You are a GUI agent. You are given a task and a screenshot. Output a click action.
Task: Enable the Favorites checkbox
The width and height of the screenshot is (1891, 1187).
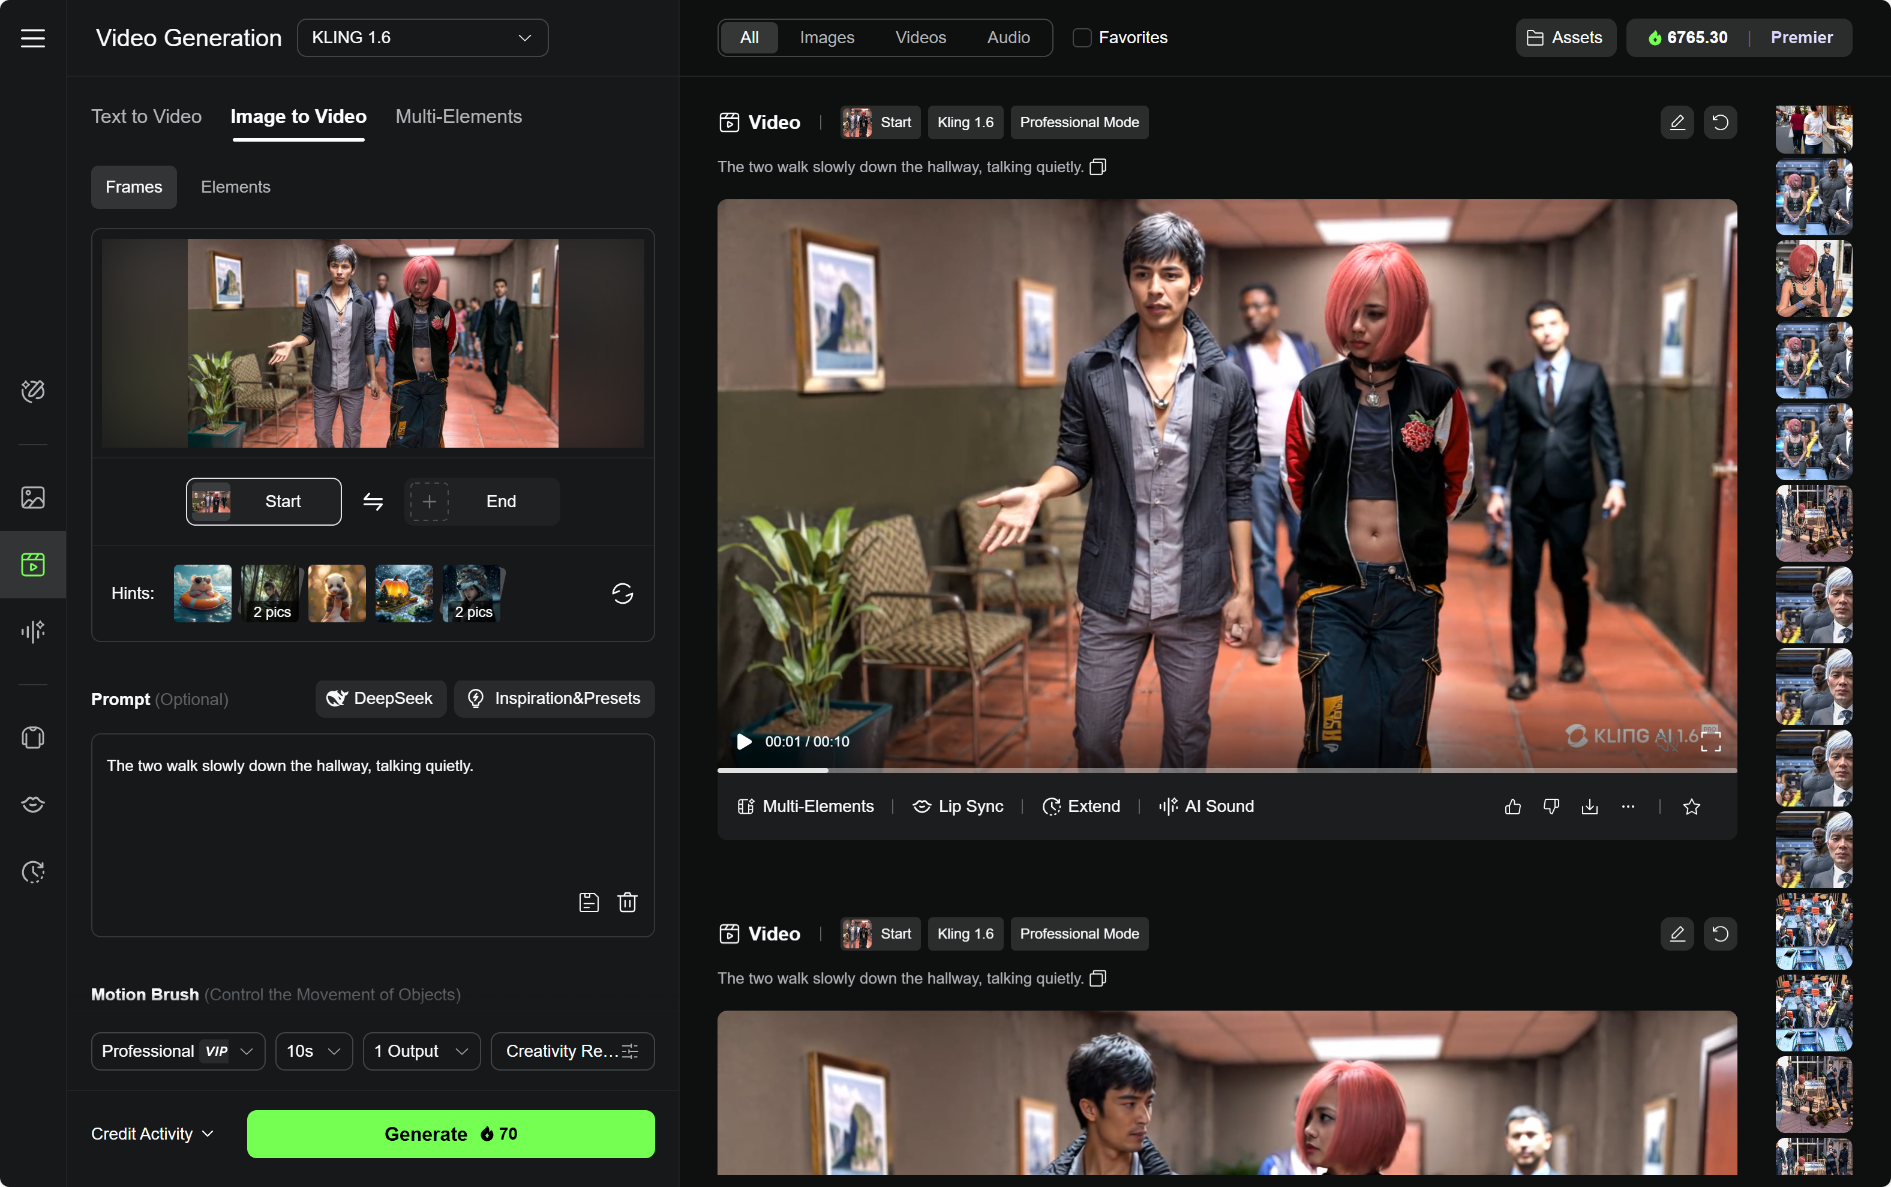[1082, 38]
